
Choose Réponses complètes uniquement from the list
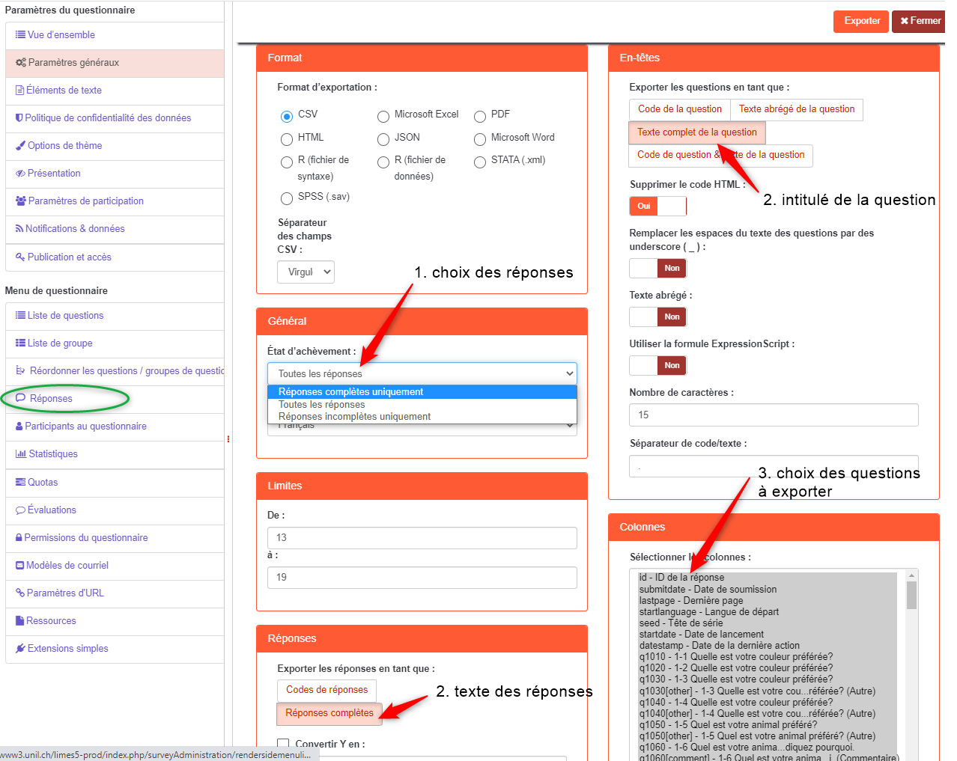tap(350, 392)
